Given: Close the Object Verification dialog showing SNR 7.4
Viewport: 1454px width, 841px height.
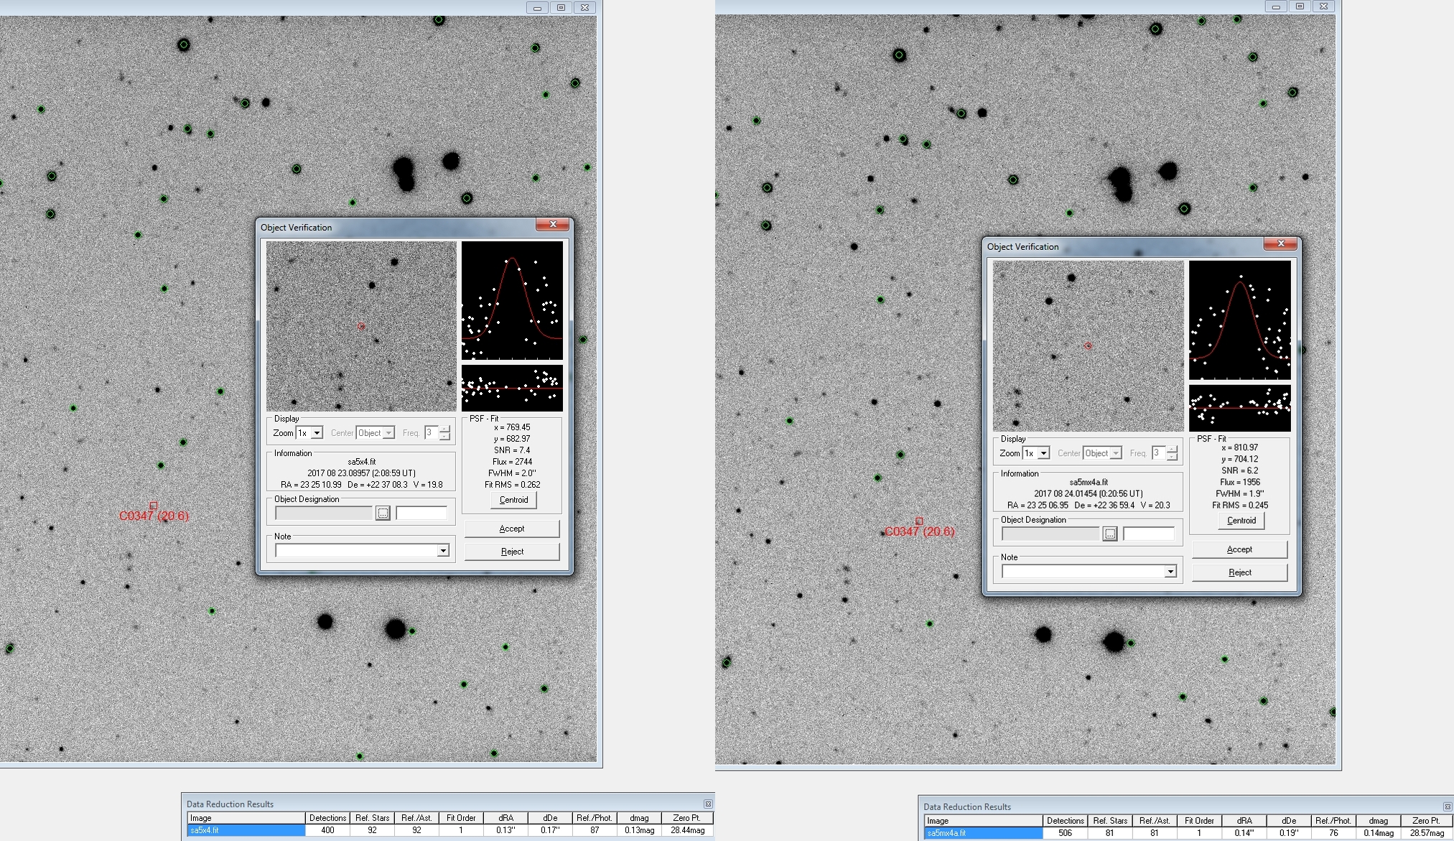Looking at the screenshot, I should pyautogui.click(x=553, y=225).
